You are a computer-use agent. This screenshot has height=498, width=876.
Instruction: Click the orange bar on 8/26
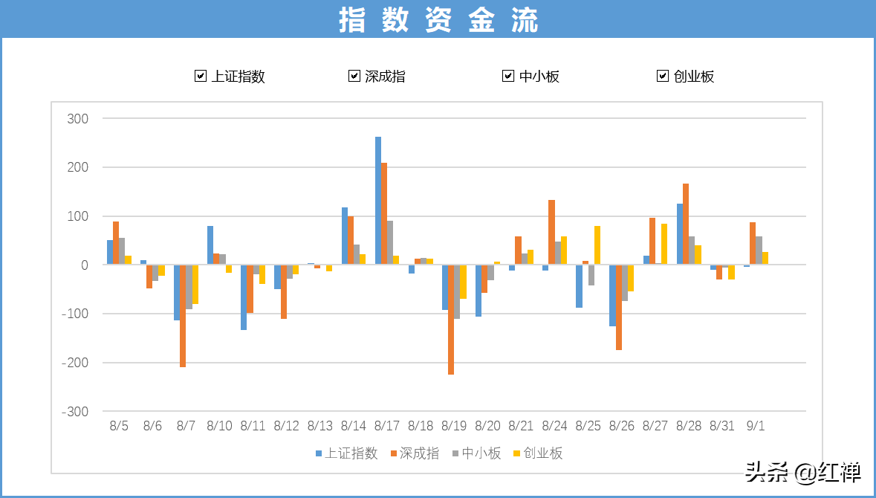click(618, 308)
